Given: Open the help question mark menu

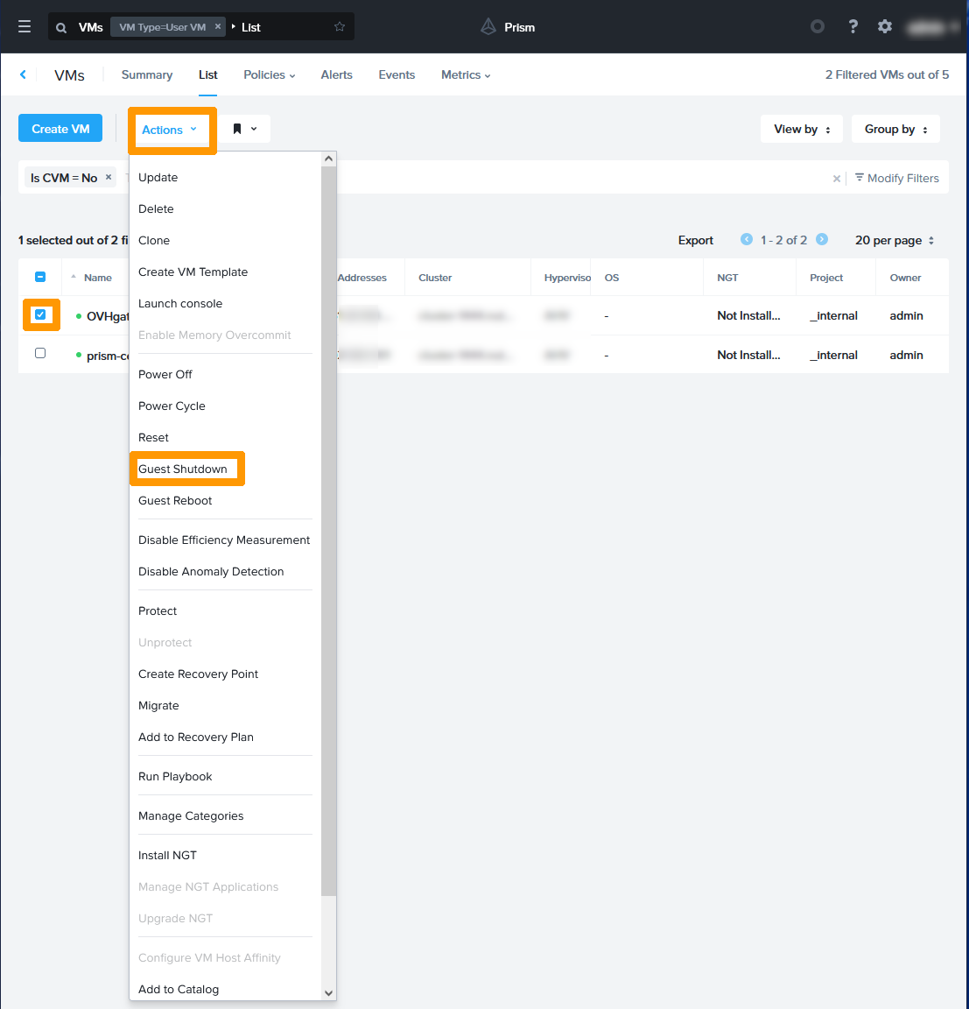Looking at the screenshot, I should point(853,27).
